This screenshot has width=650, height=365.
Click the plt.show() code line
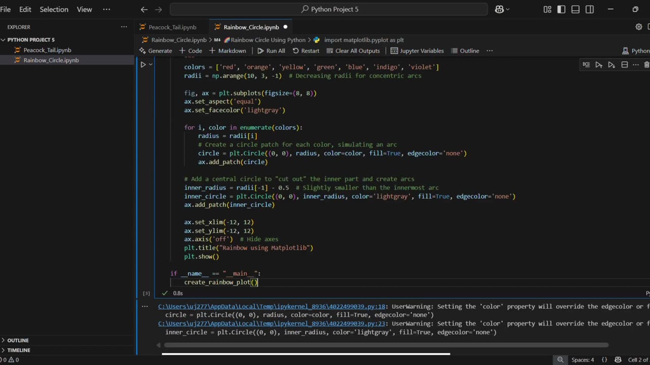(202, 257)
